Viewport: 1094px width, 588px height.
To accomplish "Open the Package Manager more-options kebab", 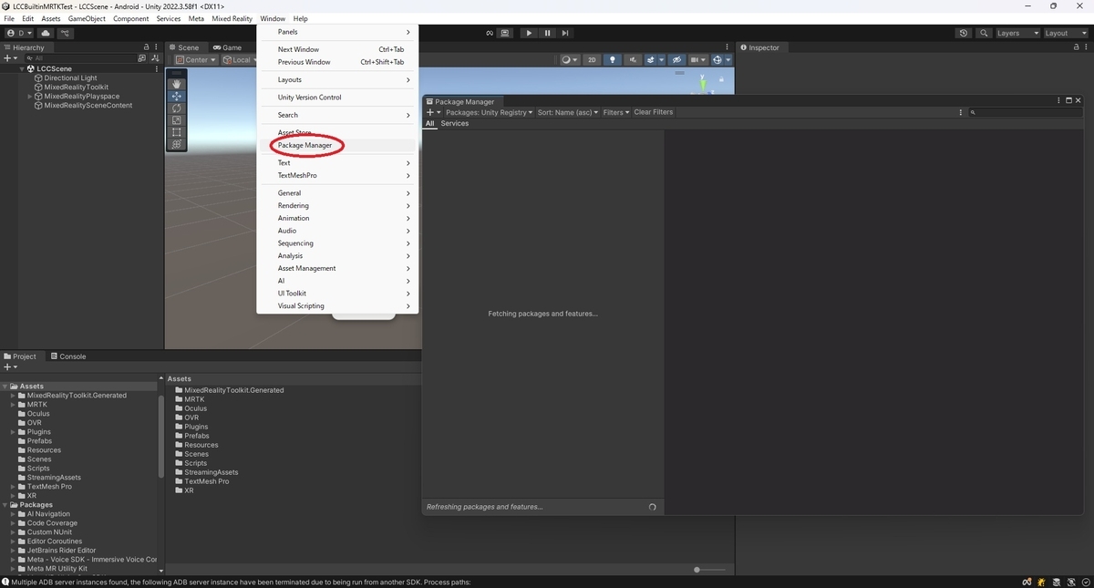I will click(1058, 101).
